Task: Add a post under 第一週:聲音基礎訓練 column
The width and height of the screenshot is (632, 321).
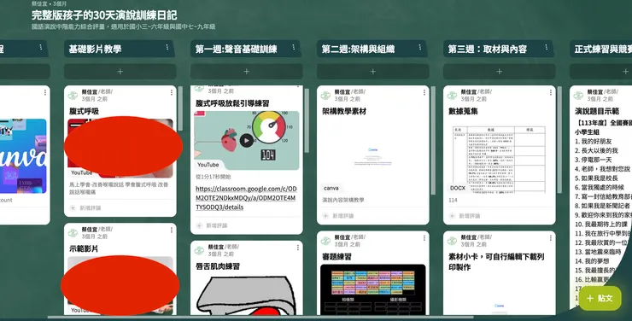Action: click(246, 72)
